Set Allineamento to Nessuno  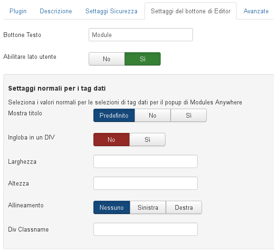pyautogui.click(x=112, y=207)
